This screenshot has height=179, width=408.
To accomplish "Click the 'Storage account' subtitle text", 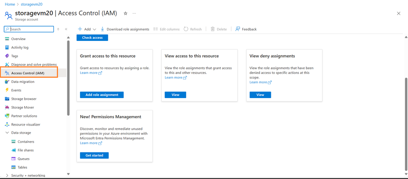I will pyautogui.click(x=27, y=20).
